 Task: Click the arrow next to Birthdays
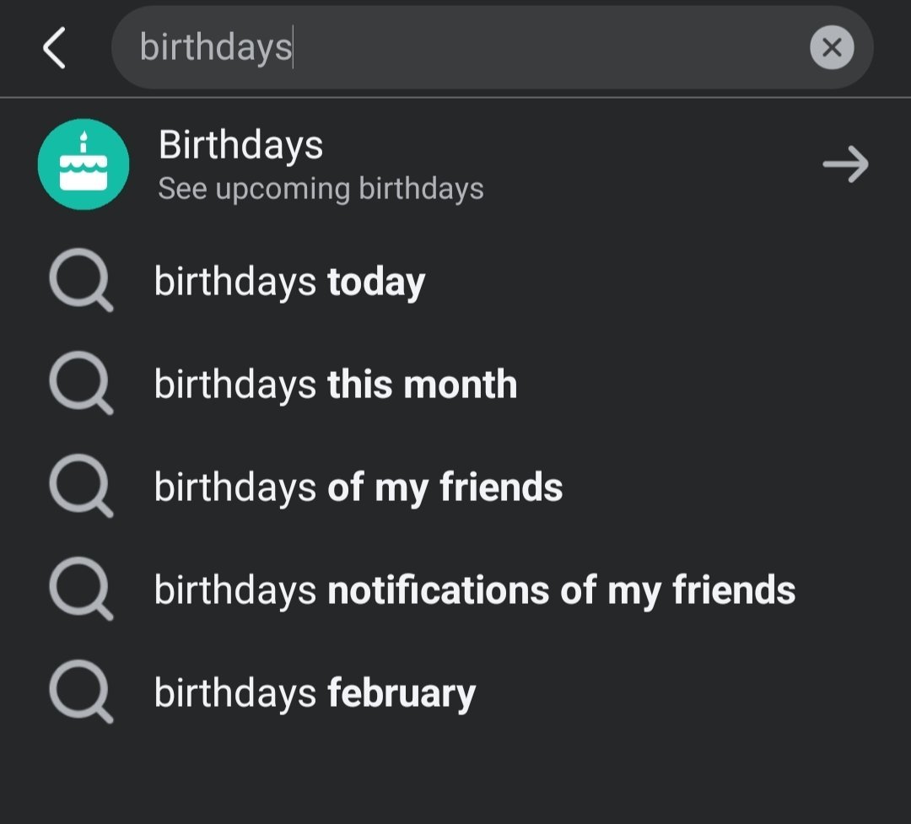coord(845,164)
